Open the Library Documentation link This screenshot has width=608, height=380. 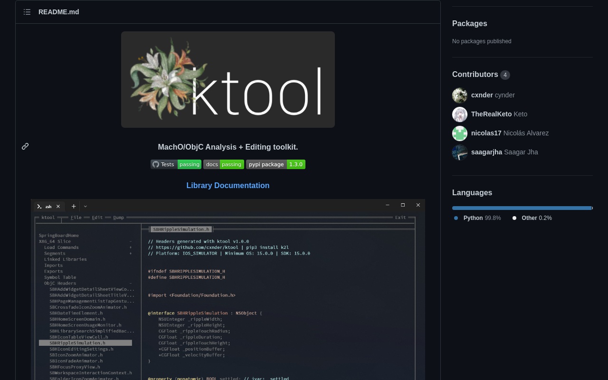(x=228, y=185)
